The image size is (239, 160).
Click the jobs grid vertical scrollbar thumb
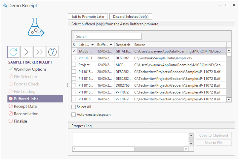(229, 54)
